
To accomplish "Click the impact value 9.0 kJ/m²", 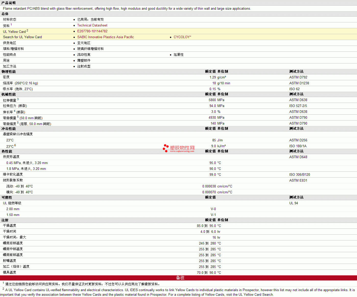I will [214, 146].
